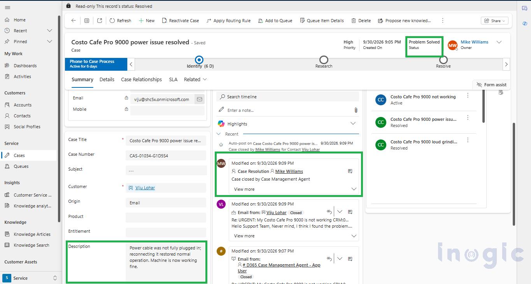The width and height of the screenshot is (531, 284).
Task: Open Mike Williams owner link
Action: click(474, 42)
